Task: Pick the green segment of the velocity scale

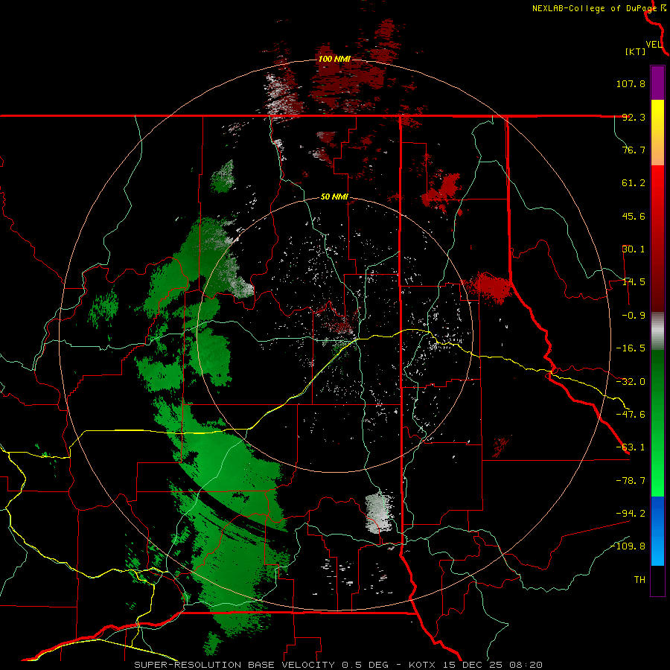Action: [x=657, y=424]
